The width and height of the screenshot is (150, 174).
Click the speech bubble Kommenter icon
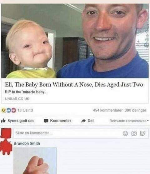[x=46, y=121]
